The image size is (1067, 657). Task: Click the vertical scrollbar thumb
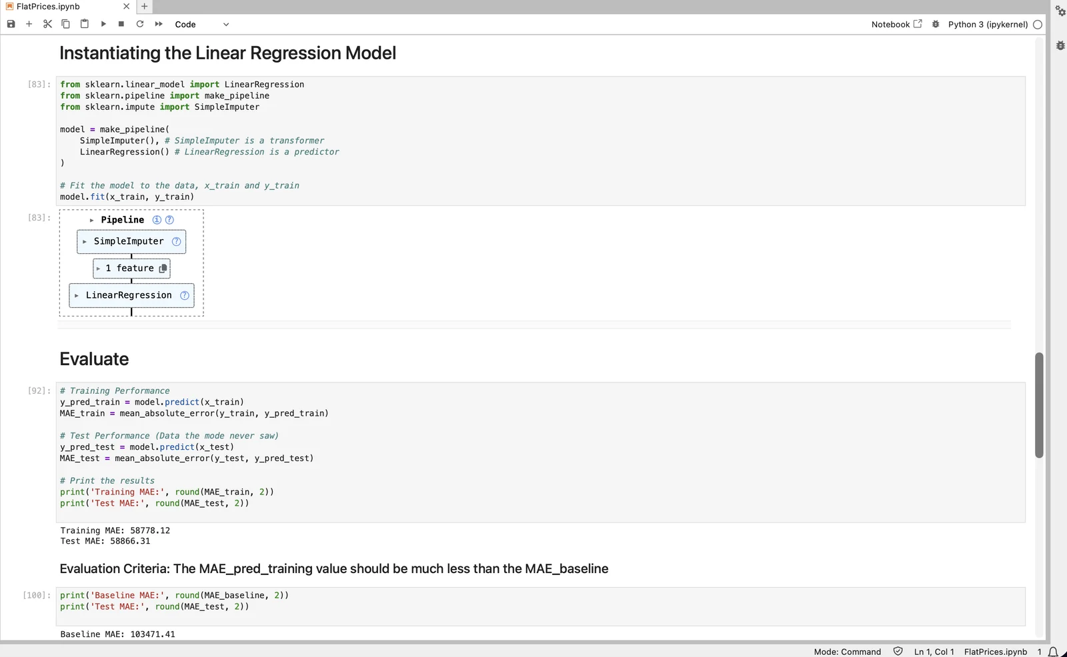tap(1039, 405)
